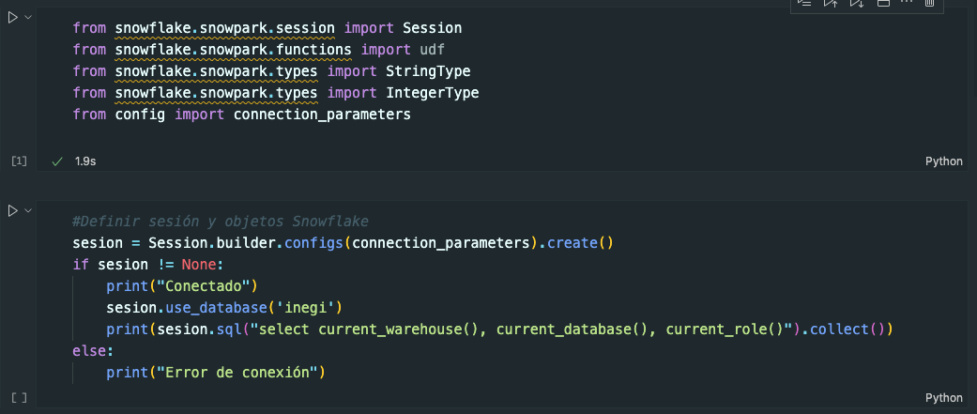Split the cell using the toolbar icon
The height and width of the screenshot is (414, 977).
click(881, 4)
